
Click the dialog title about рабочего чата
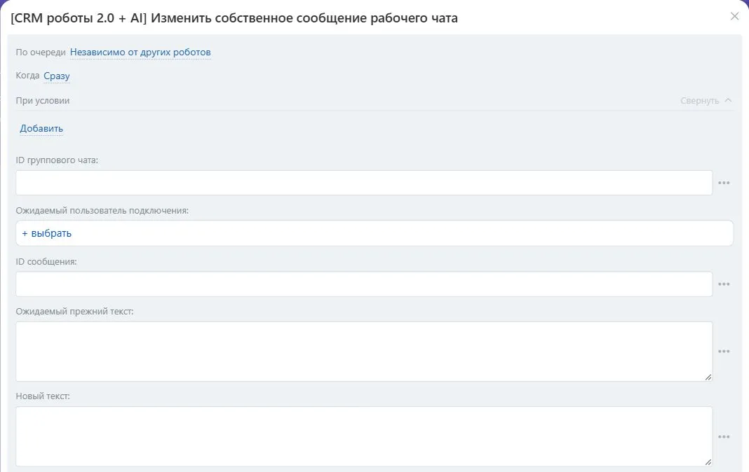click(234, 18)
